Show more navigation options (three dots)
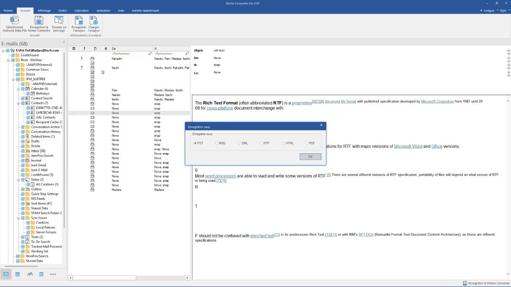The image size is (511, 287). click(x=53, y=274)
